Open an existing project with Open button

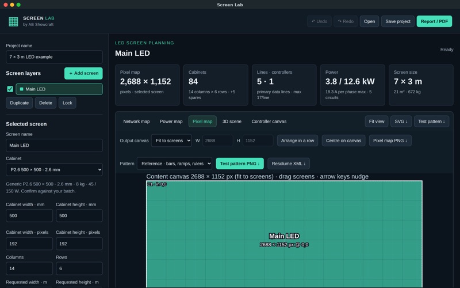coord(369,21)
